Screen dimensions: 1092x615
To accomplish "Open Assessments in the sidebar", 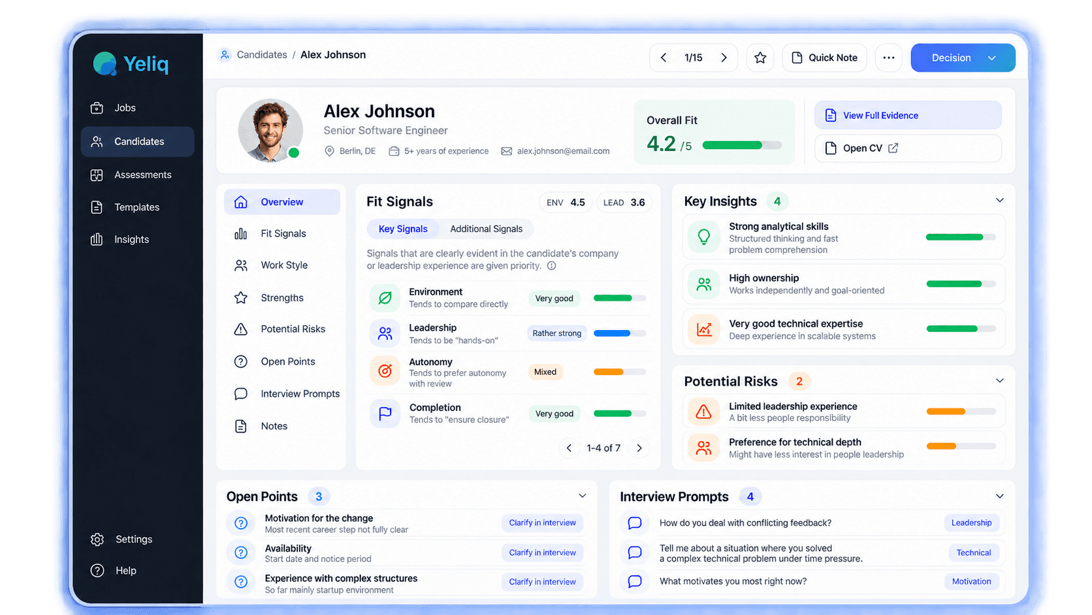I will (137, 175).
